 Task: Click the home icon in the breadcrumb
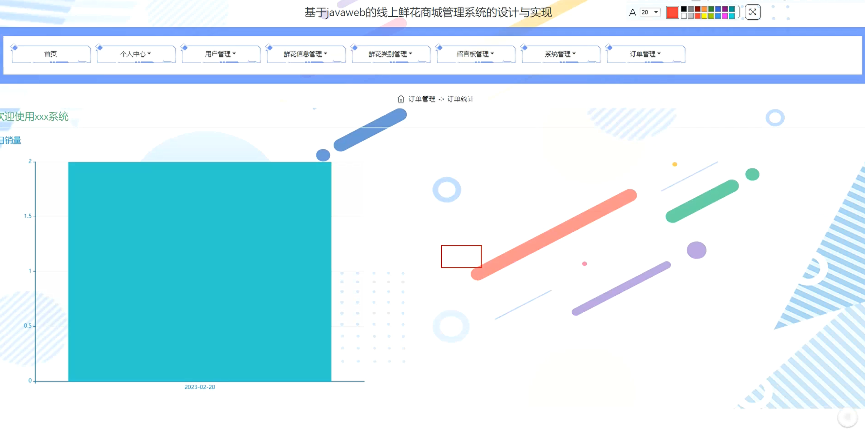click(x=401, y=99)
